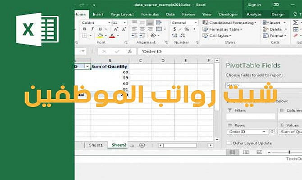The width and height of the screenshot is (302, 180).
Task: Open the Page Layout ribbon tab
Action: point(122,14)
